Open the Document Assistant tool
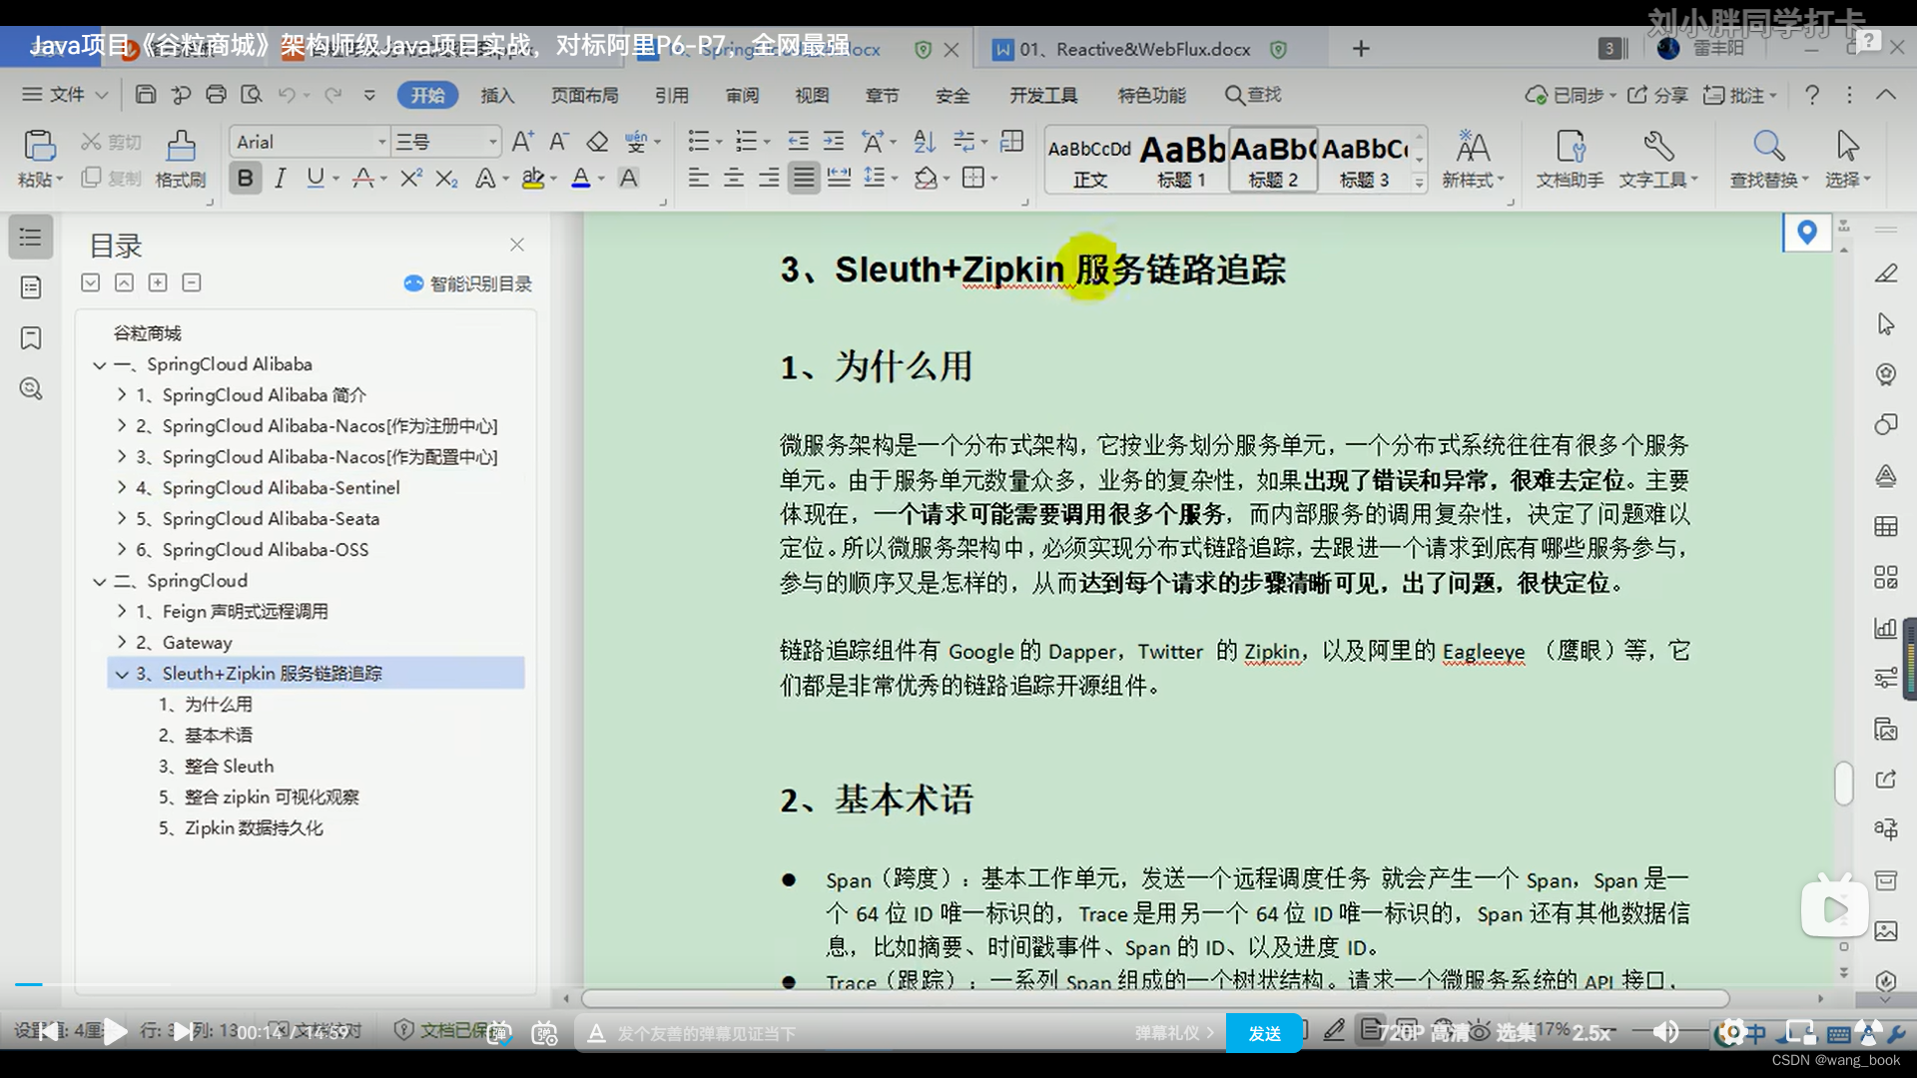Viewport: 1917px width, 1078px height. pyautogui.click(x=1570, y=160)
